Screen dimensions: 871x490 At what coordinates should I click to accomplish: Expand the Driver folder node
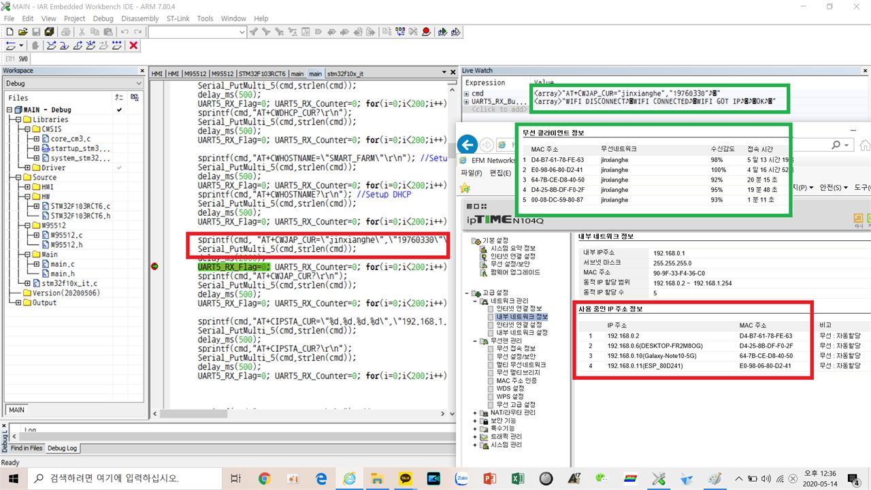tap(28, 168)
